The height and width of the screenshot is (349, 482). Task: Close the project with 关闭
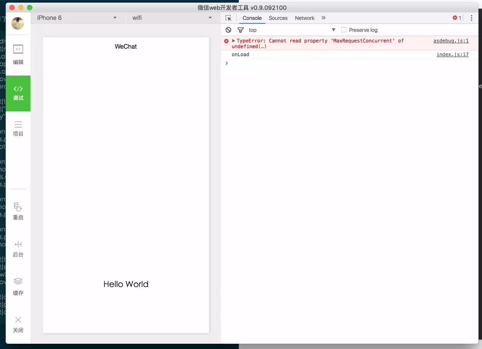(18, 324)
